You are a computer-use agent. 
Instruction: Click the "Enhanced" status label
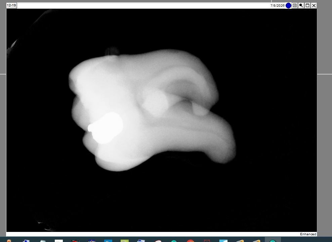click(x=308, y=234)
